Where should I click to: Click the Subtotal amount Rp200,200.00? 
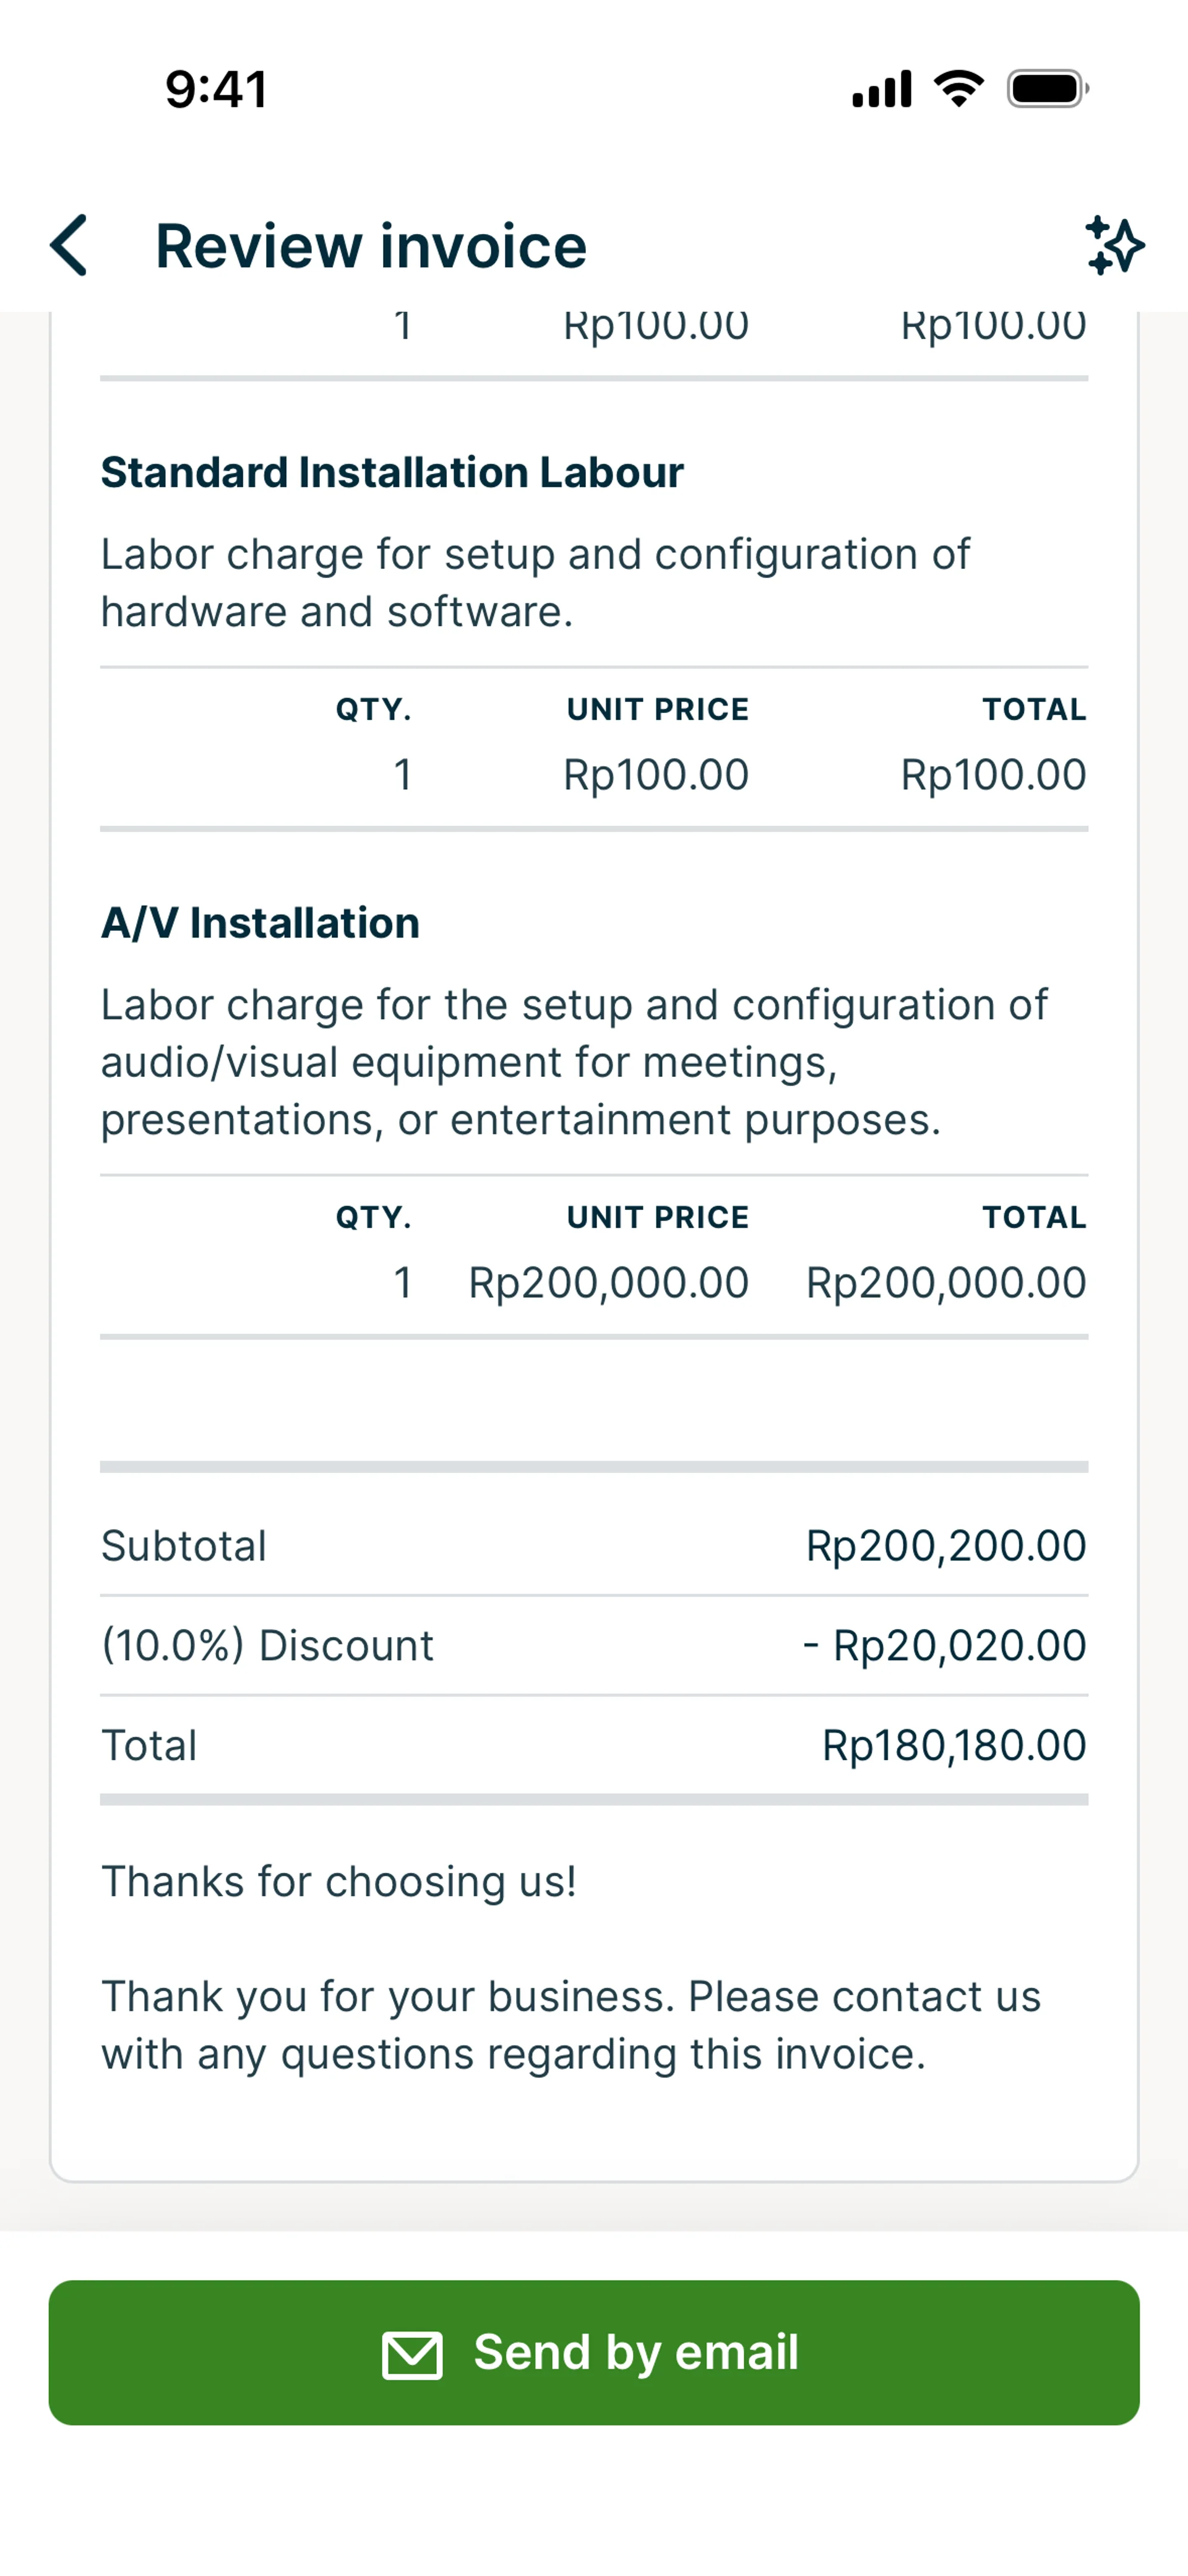(x=945, y=1546)
